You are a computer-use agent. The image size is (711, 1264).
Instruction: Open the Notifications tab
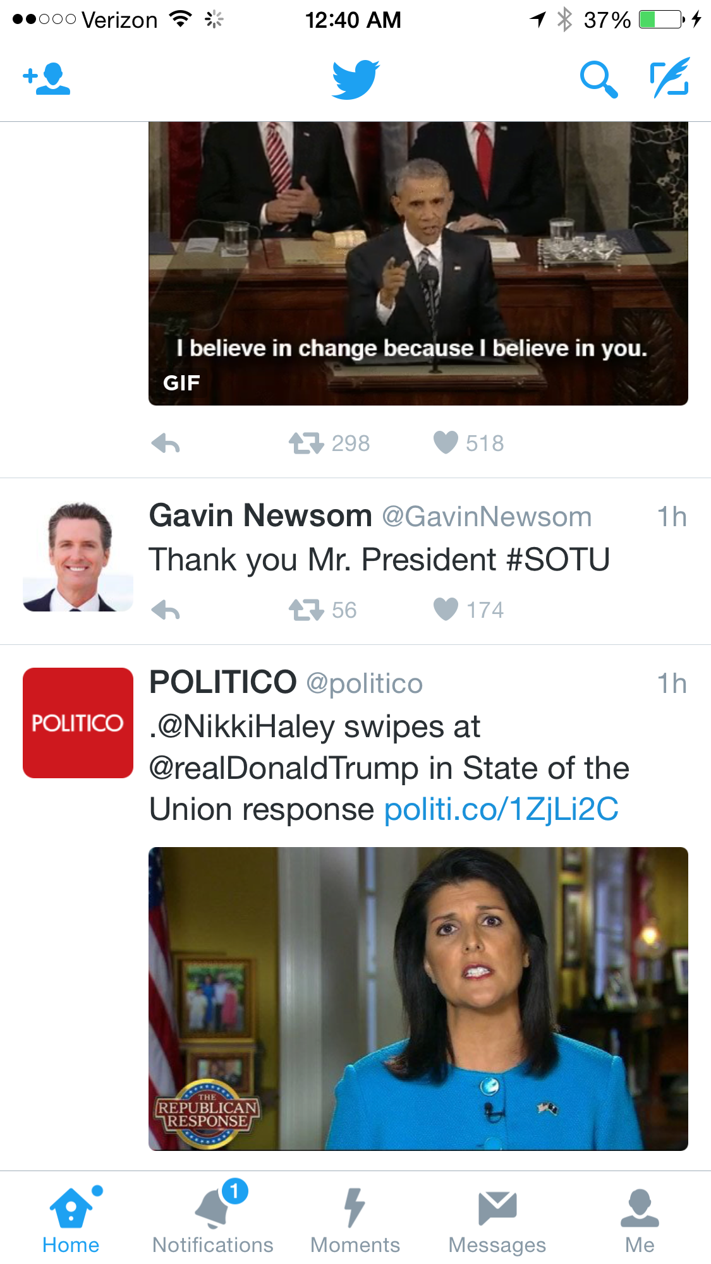pyautogui.click(x=213, y=1219)
